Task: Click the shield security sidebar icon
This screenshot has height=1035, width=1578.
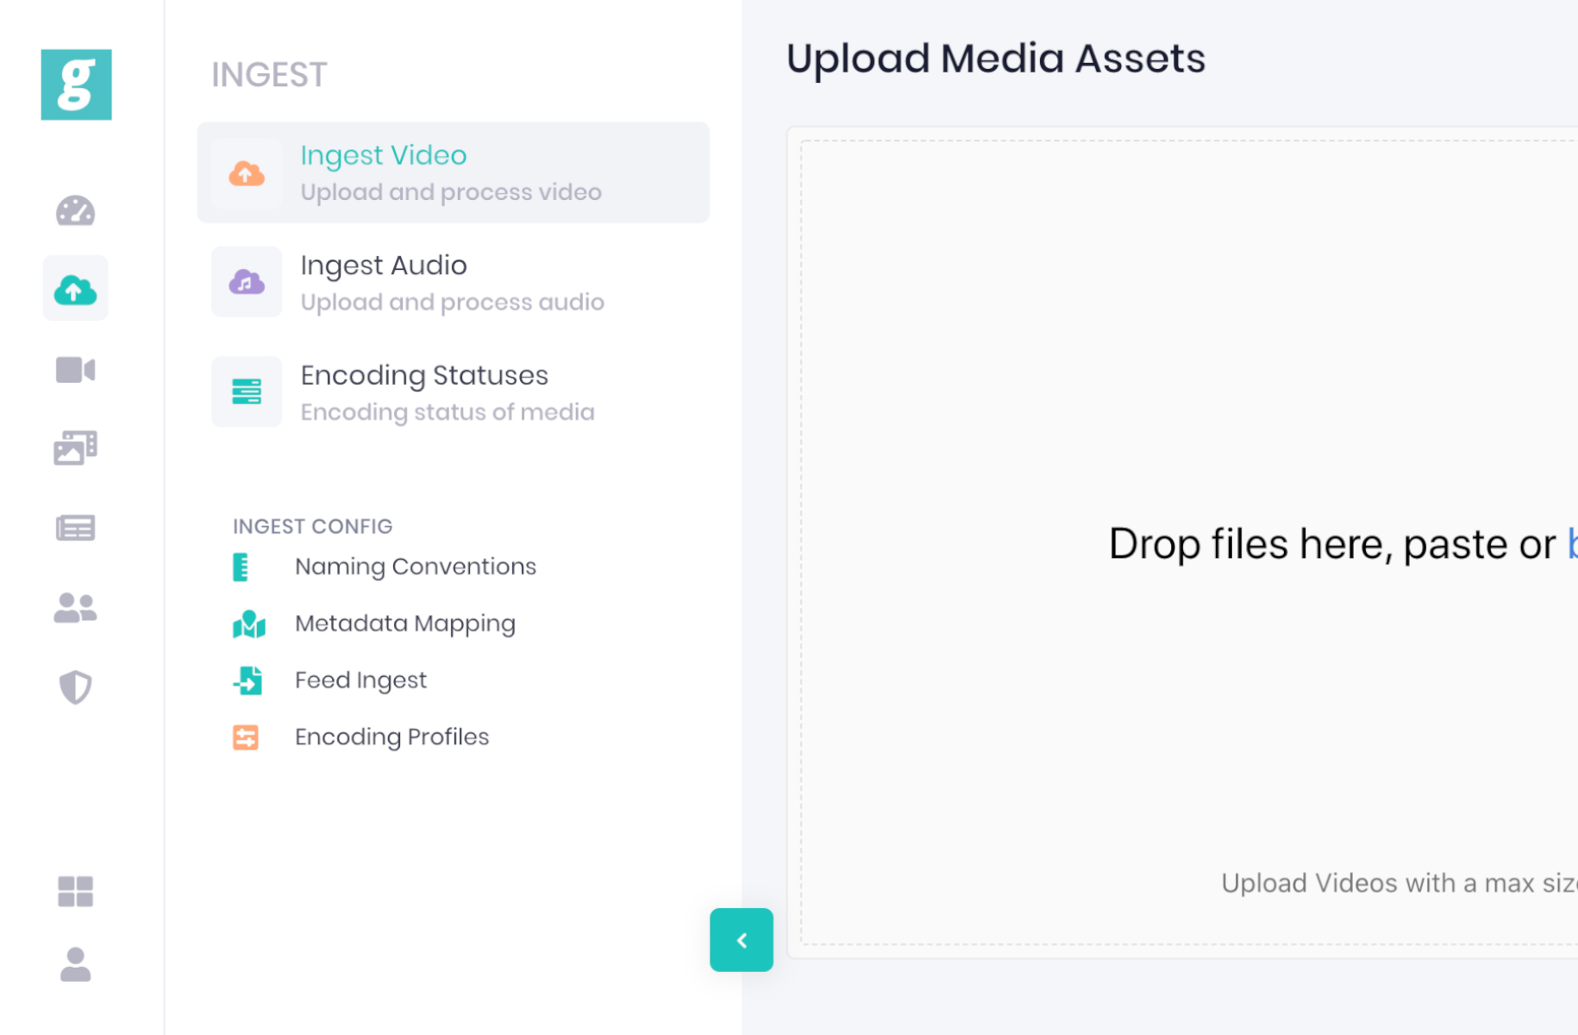Action: (x=76, y=687)
